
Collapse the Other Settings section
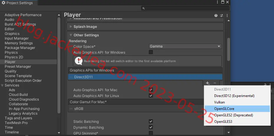(x=71, y=35)
